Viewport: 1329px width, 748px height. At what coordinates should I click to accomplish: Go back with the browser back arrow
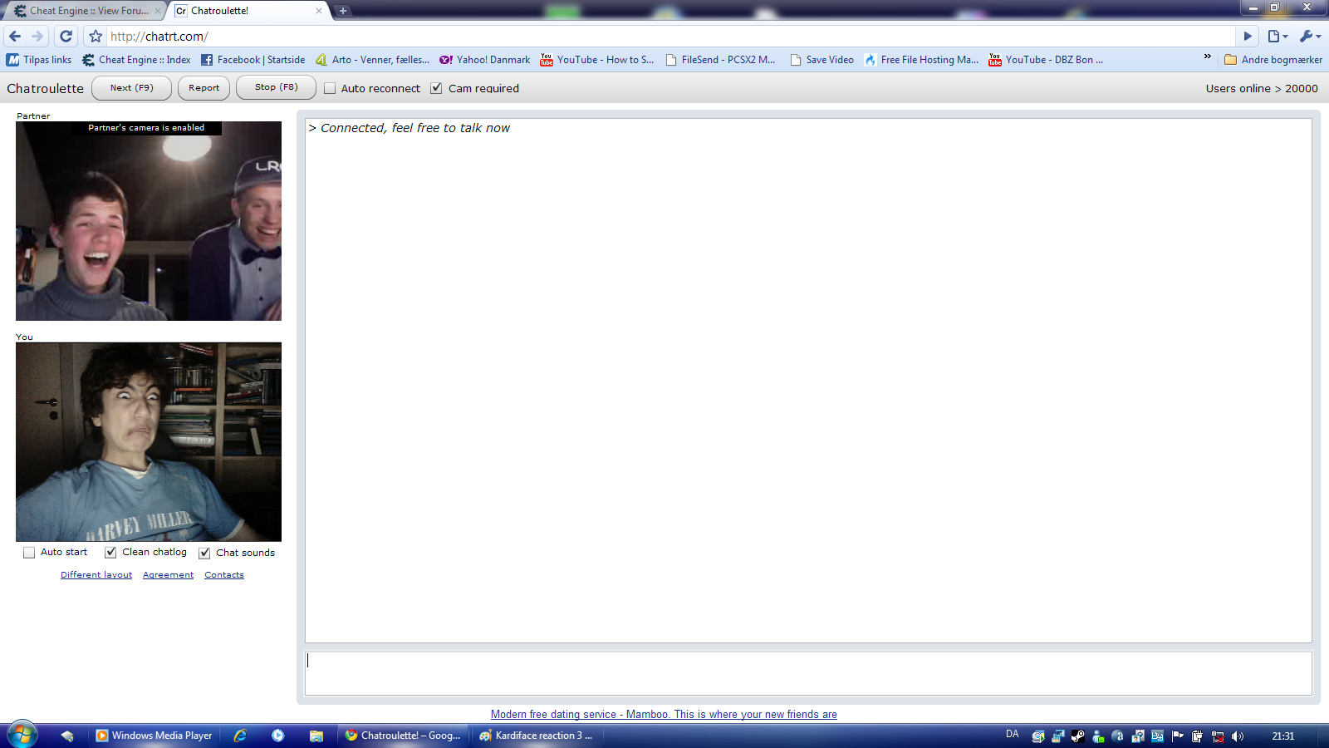coord(15,36)
